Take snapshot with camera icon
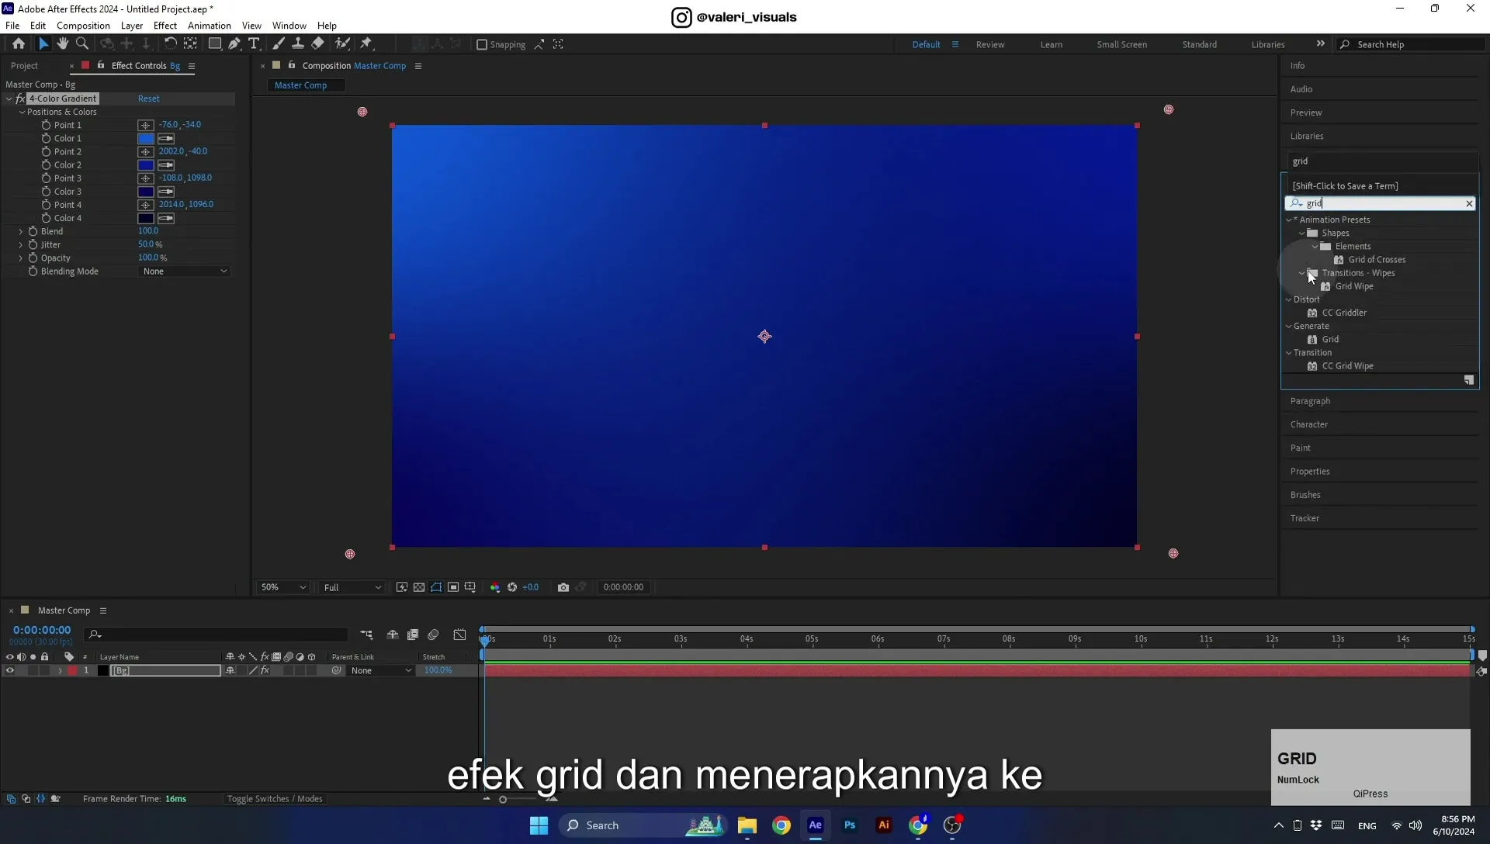Image resolution: width=1490 pixels, height=844 pixels. pos(563,587)
